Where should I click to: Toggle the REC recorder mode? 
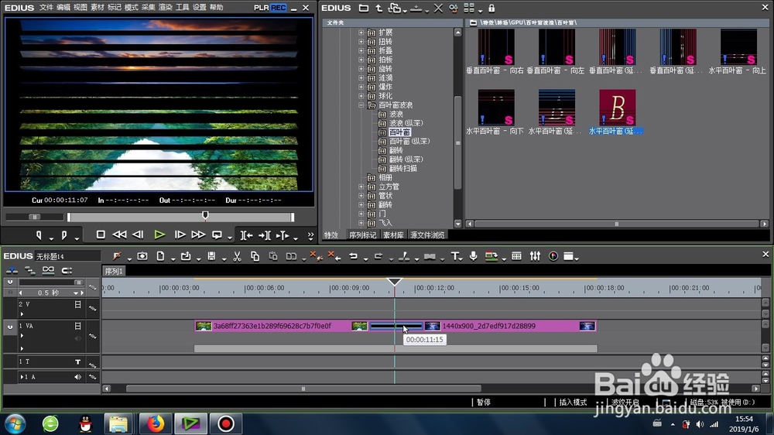(279, 8)
